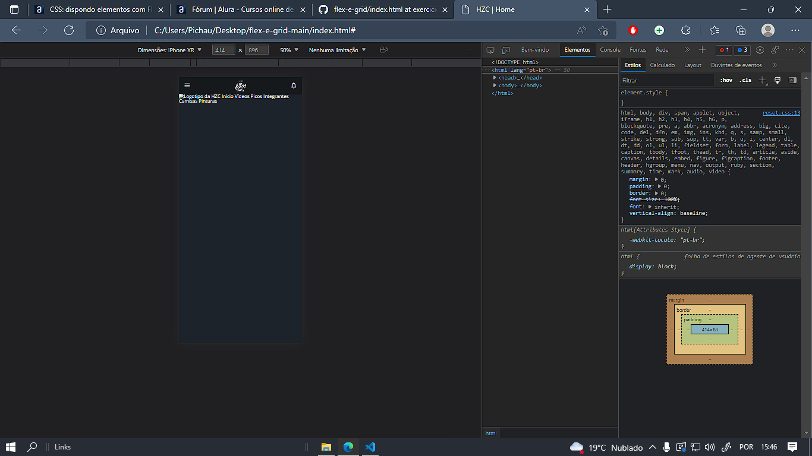This screenshot has width=812, height=456.
Task: Expand the <head> node in the DOM tree
Action: (495, 78)
